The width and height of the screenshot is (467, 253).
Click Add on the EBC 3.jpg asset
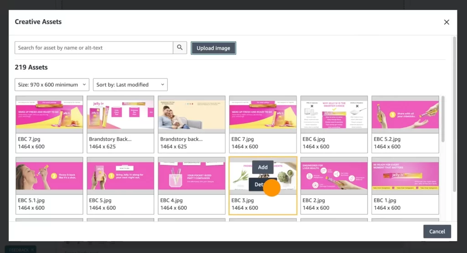263,168
